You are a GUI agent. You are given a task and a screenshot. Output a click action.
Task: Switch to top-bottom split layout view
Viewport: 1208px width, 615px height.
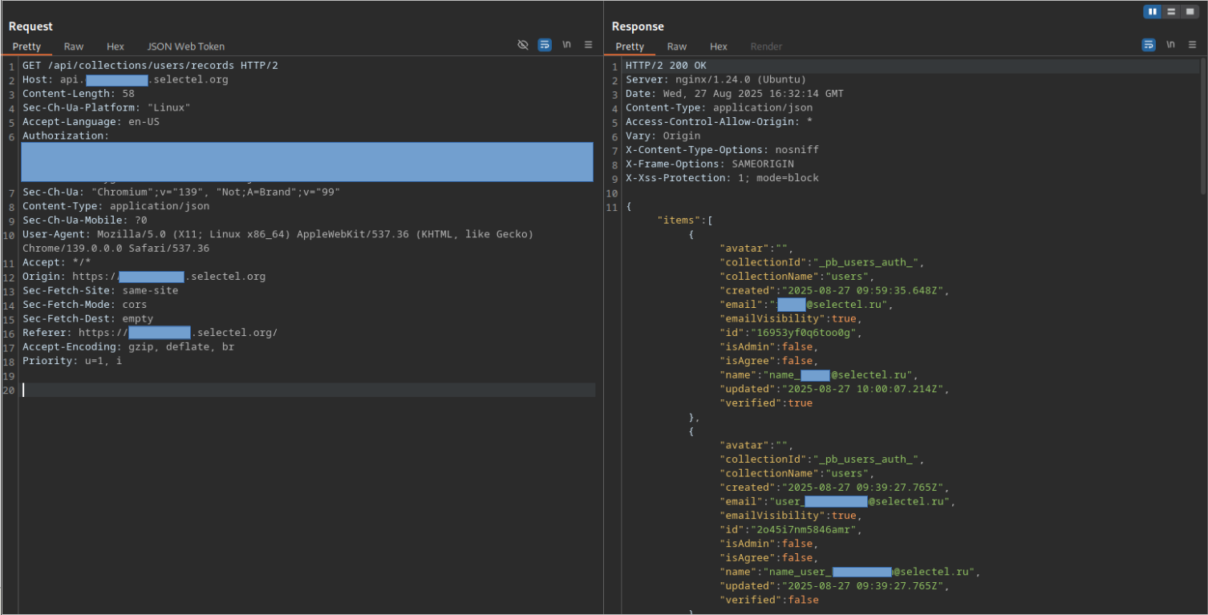[1172, 11]
